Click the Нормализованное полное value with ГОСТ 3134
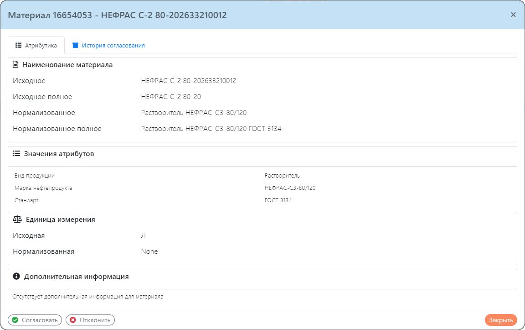Image resolution: width=525 pixels, height=330 pixels. 211,129
